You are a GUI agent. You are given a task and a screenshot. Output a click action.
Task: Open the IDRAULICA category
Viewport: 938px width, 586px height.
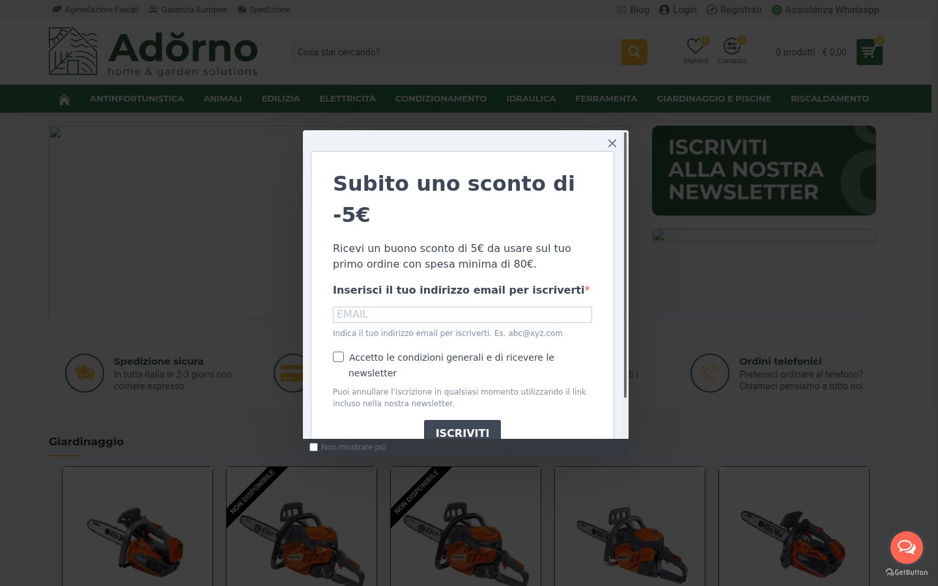point(531,99)
